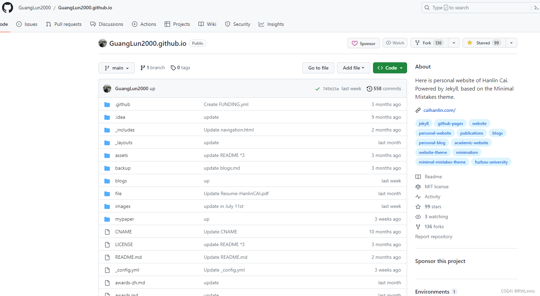Switch to the Actions tab

click(144, 24)
